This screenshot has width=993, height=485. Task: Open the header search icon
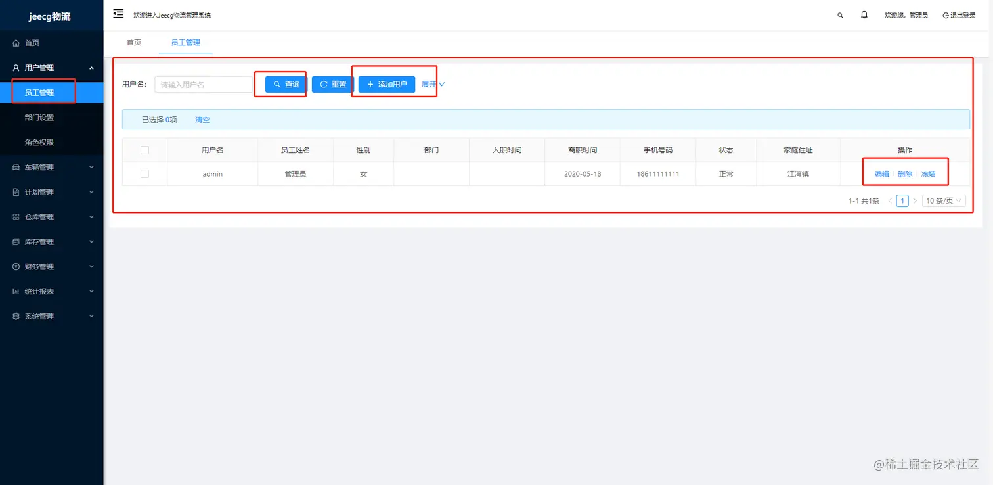point(840,15)
